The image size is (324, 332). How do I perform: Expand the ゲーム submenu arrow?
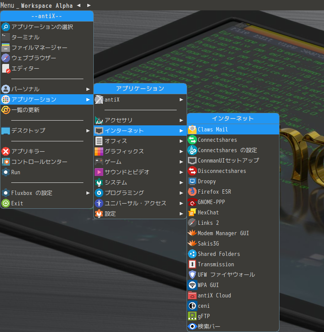tap(181, 162)
